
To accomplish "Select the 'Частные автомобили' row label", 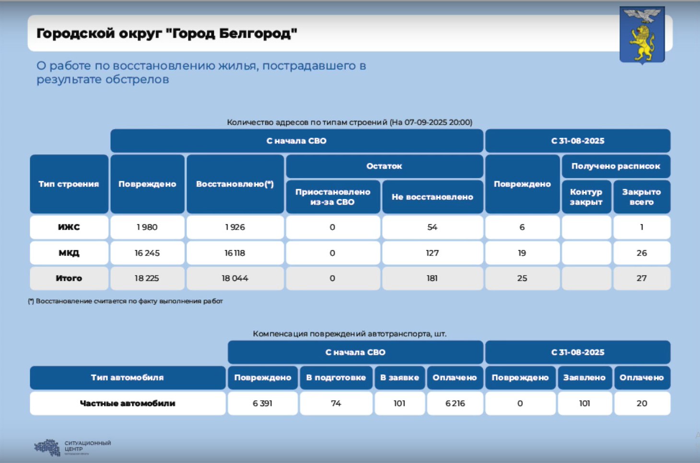I will [x=128, y=403].
